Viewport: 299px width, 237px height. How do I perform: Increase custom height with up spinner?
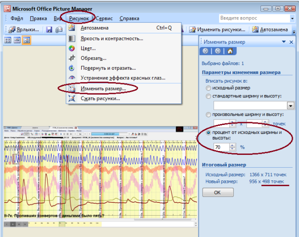(x=265, y=122)
